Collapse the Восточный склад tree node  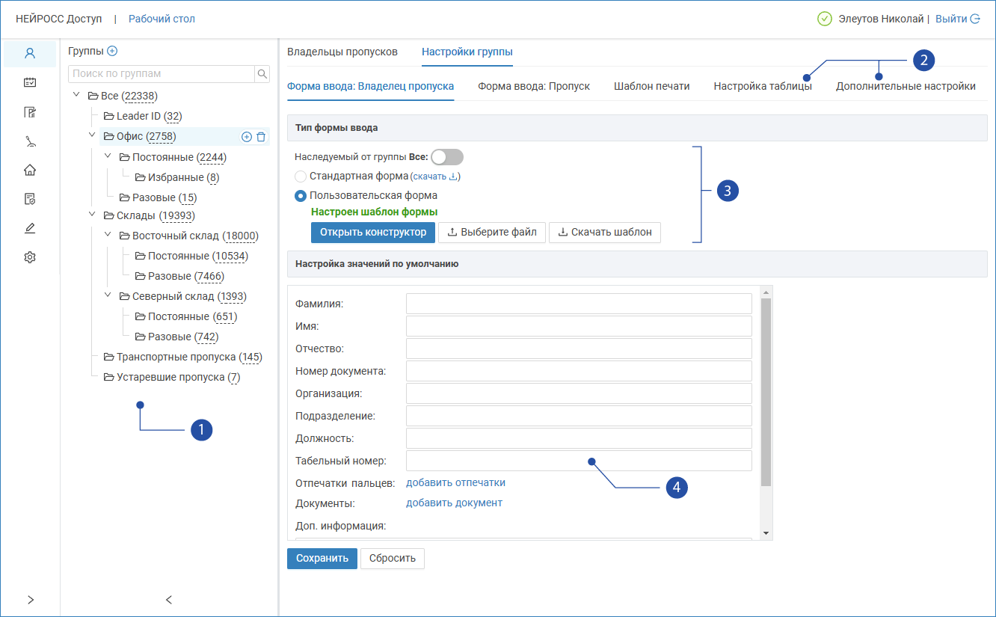coord(108,235)
